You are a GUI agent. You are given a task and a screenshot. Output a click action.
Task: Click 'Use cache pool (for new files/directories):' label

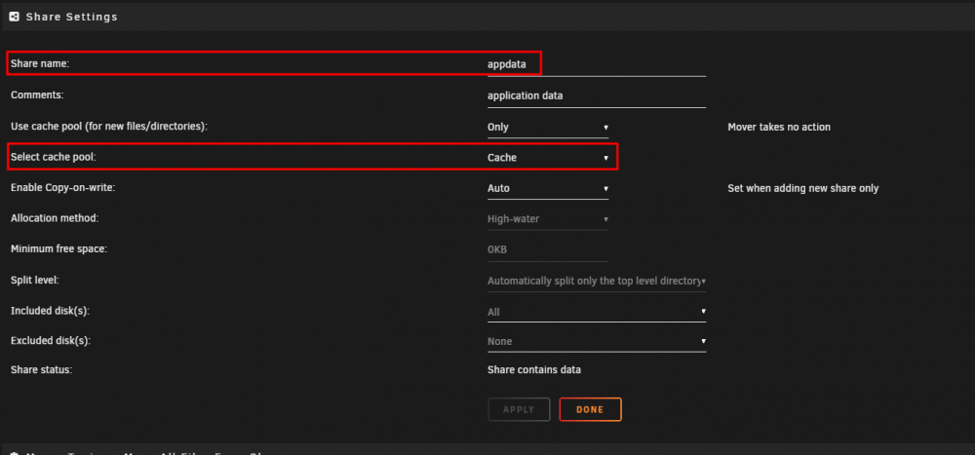(109, 127)
